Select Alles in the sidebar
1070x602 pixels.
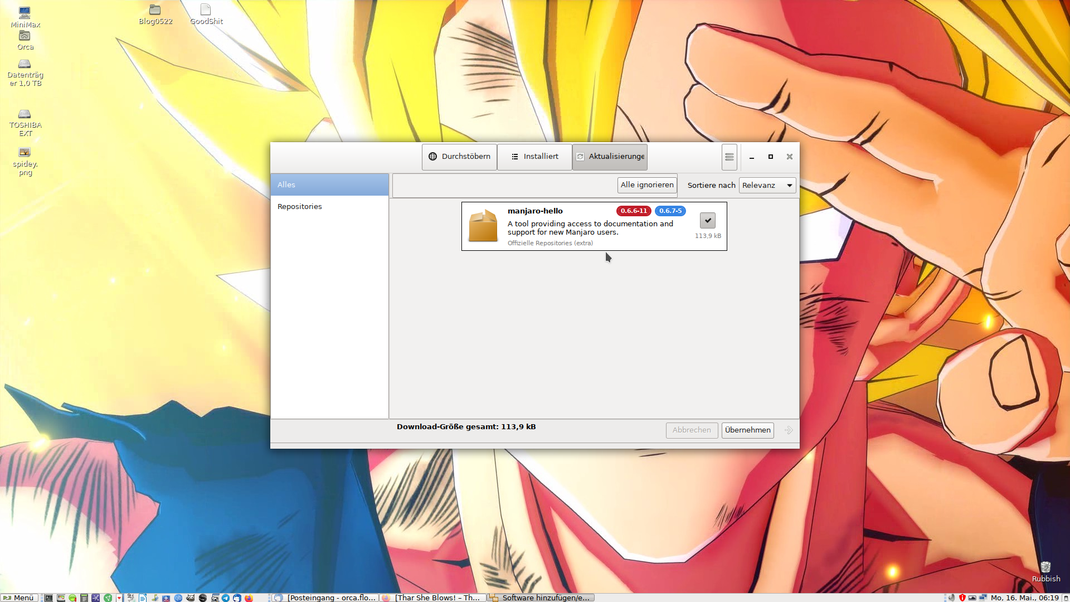(x=329, y=185)
